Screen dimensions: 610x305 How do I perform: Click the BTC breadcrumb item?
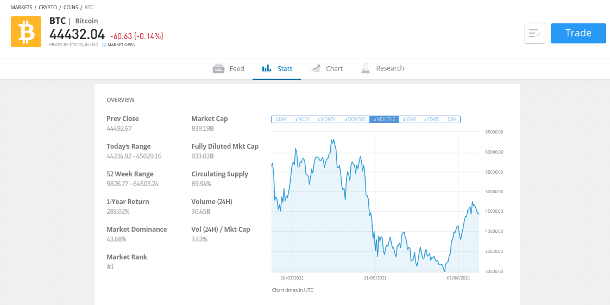coord(89,8)
